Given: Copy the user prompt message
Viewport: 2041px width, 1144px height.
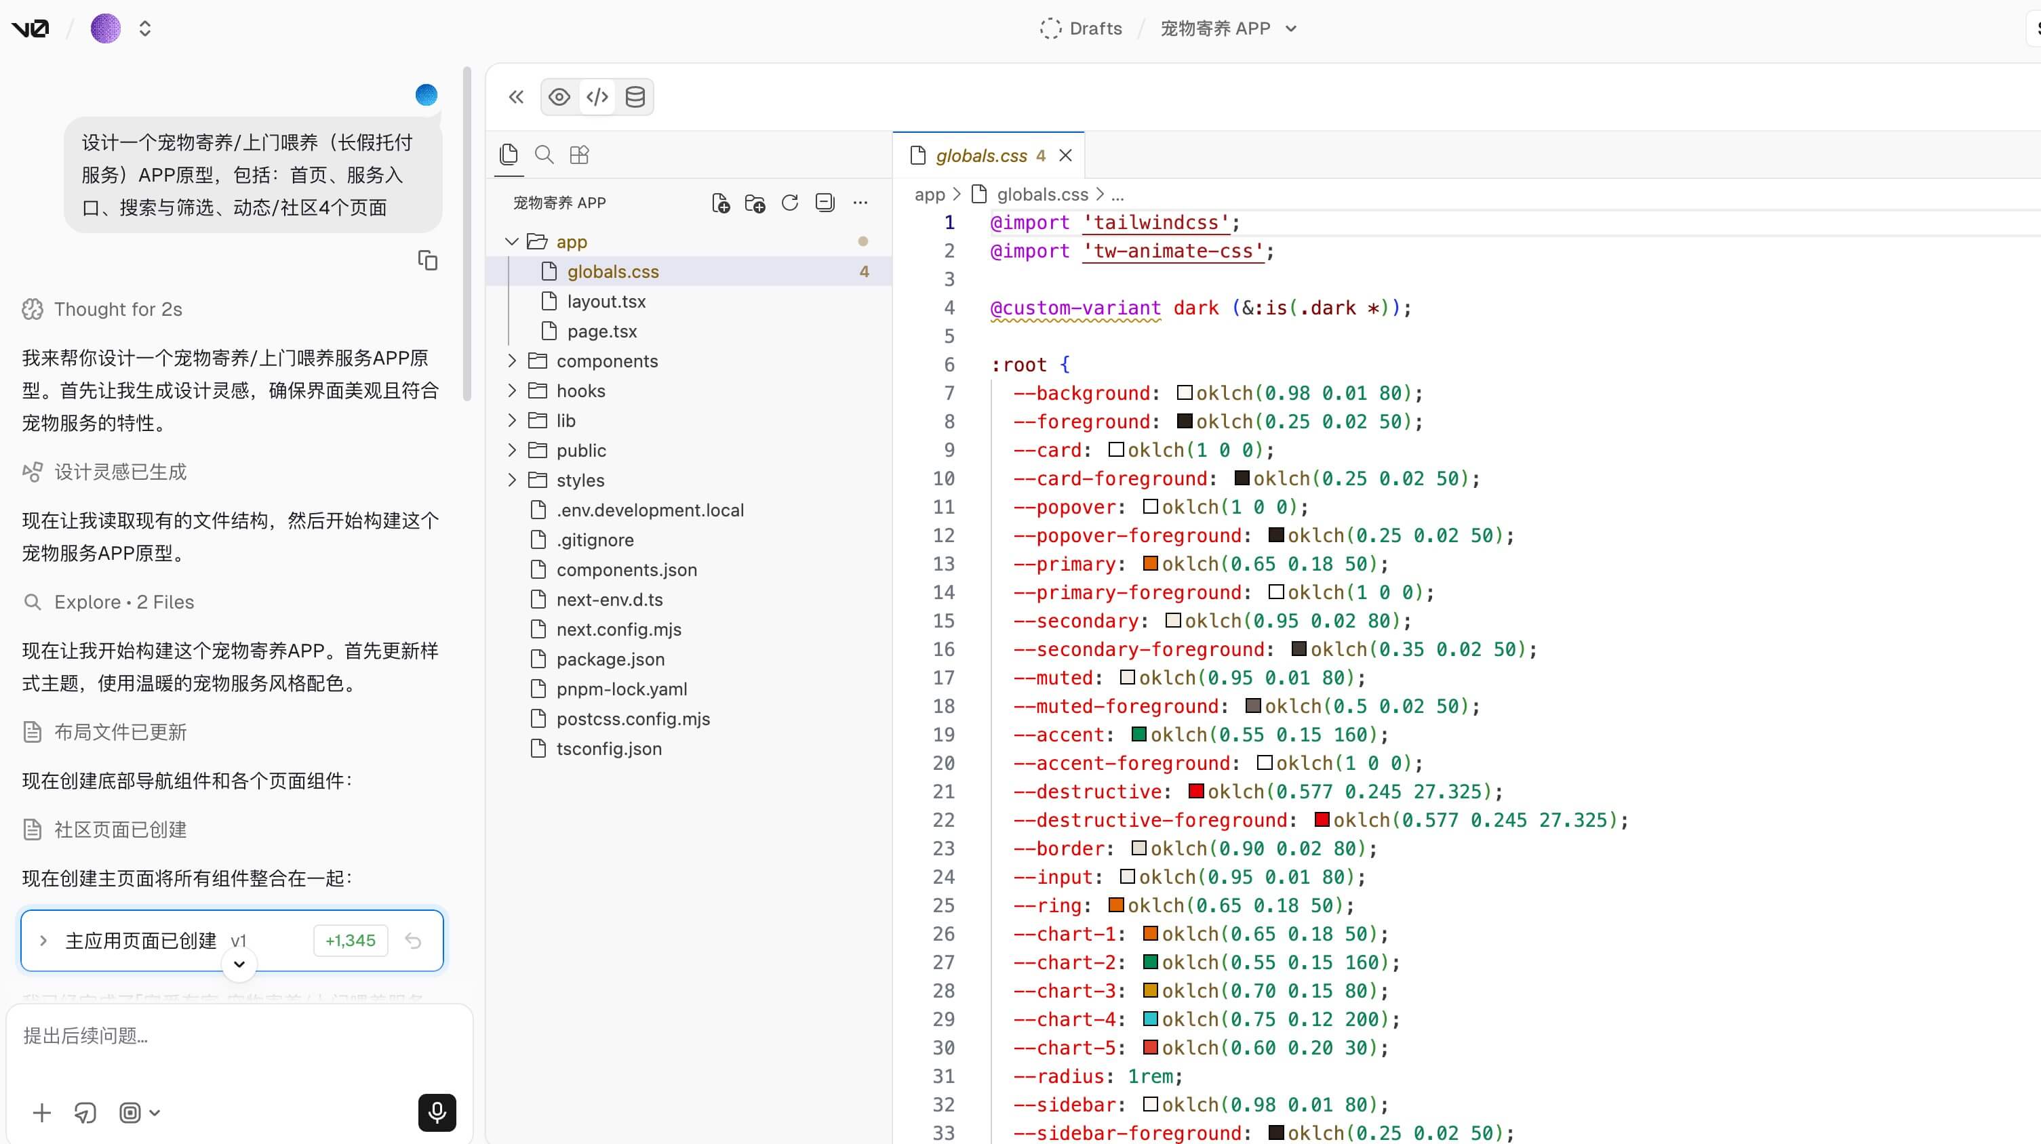Looking at the screenshot, I should [x=427, y=260].
